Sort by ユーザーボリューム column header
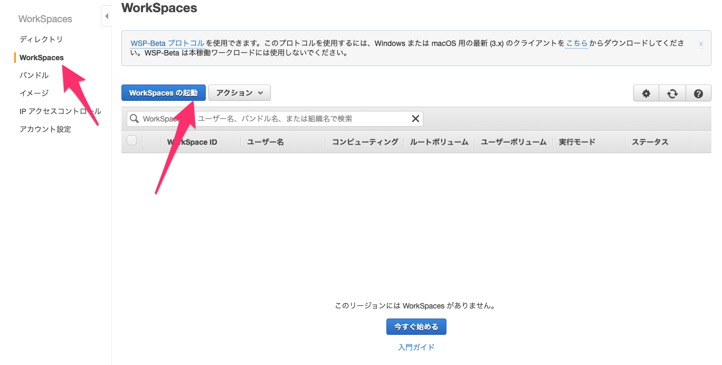Screen dimensions: 722x365 pos(514,142)
